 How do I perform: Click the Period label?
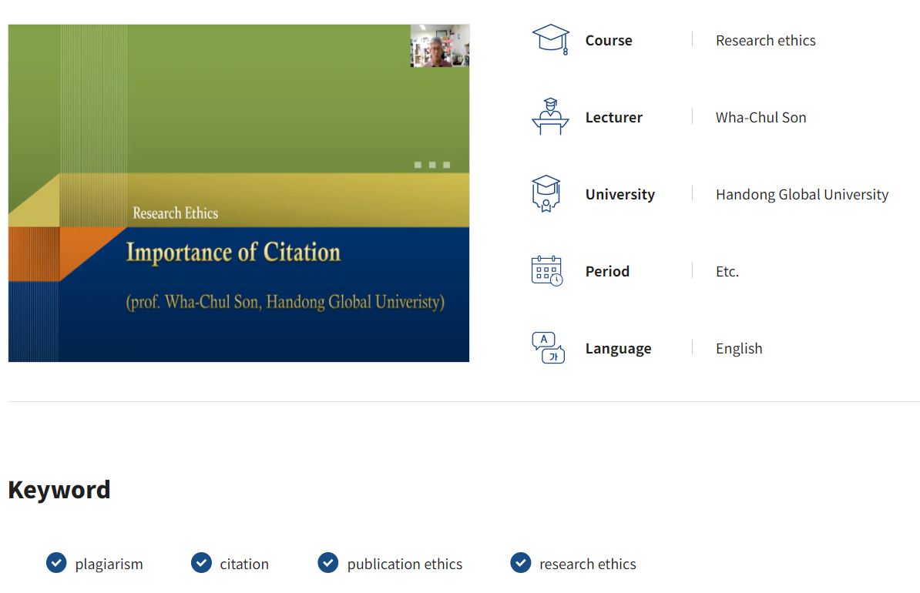[607, 271]
